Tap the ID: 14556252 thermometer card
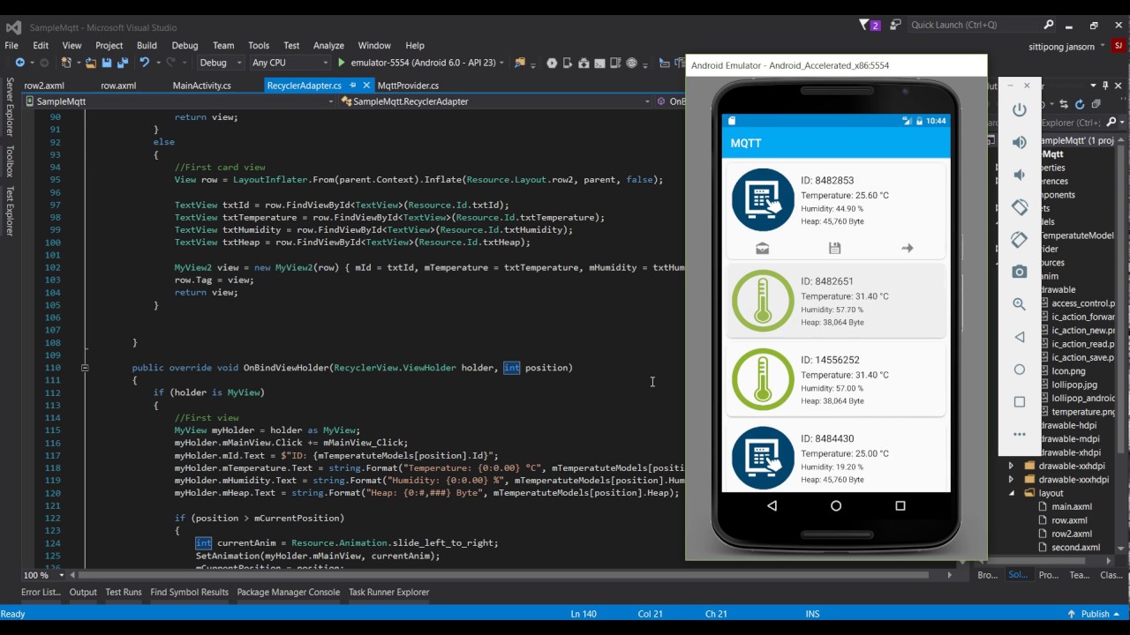The height and width of the screenshot is (635, 1130). [835, 379]
